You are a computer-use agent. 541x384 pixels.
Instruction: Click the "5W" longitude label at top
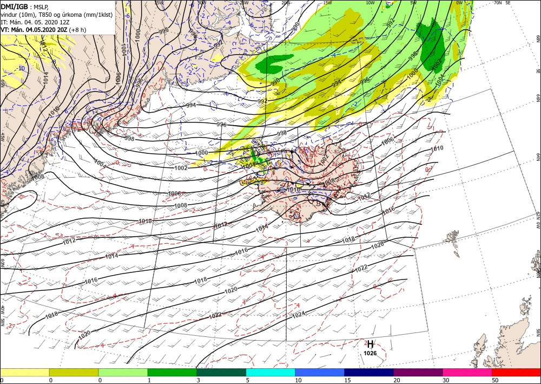pos(414,3)
